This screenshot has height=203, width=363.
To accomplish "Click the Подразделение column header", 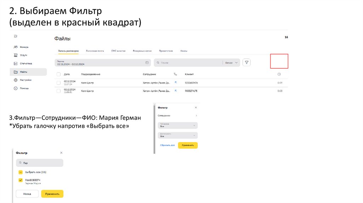I will (90, 74).
